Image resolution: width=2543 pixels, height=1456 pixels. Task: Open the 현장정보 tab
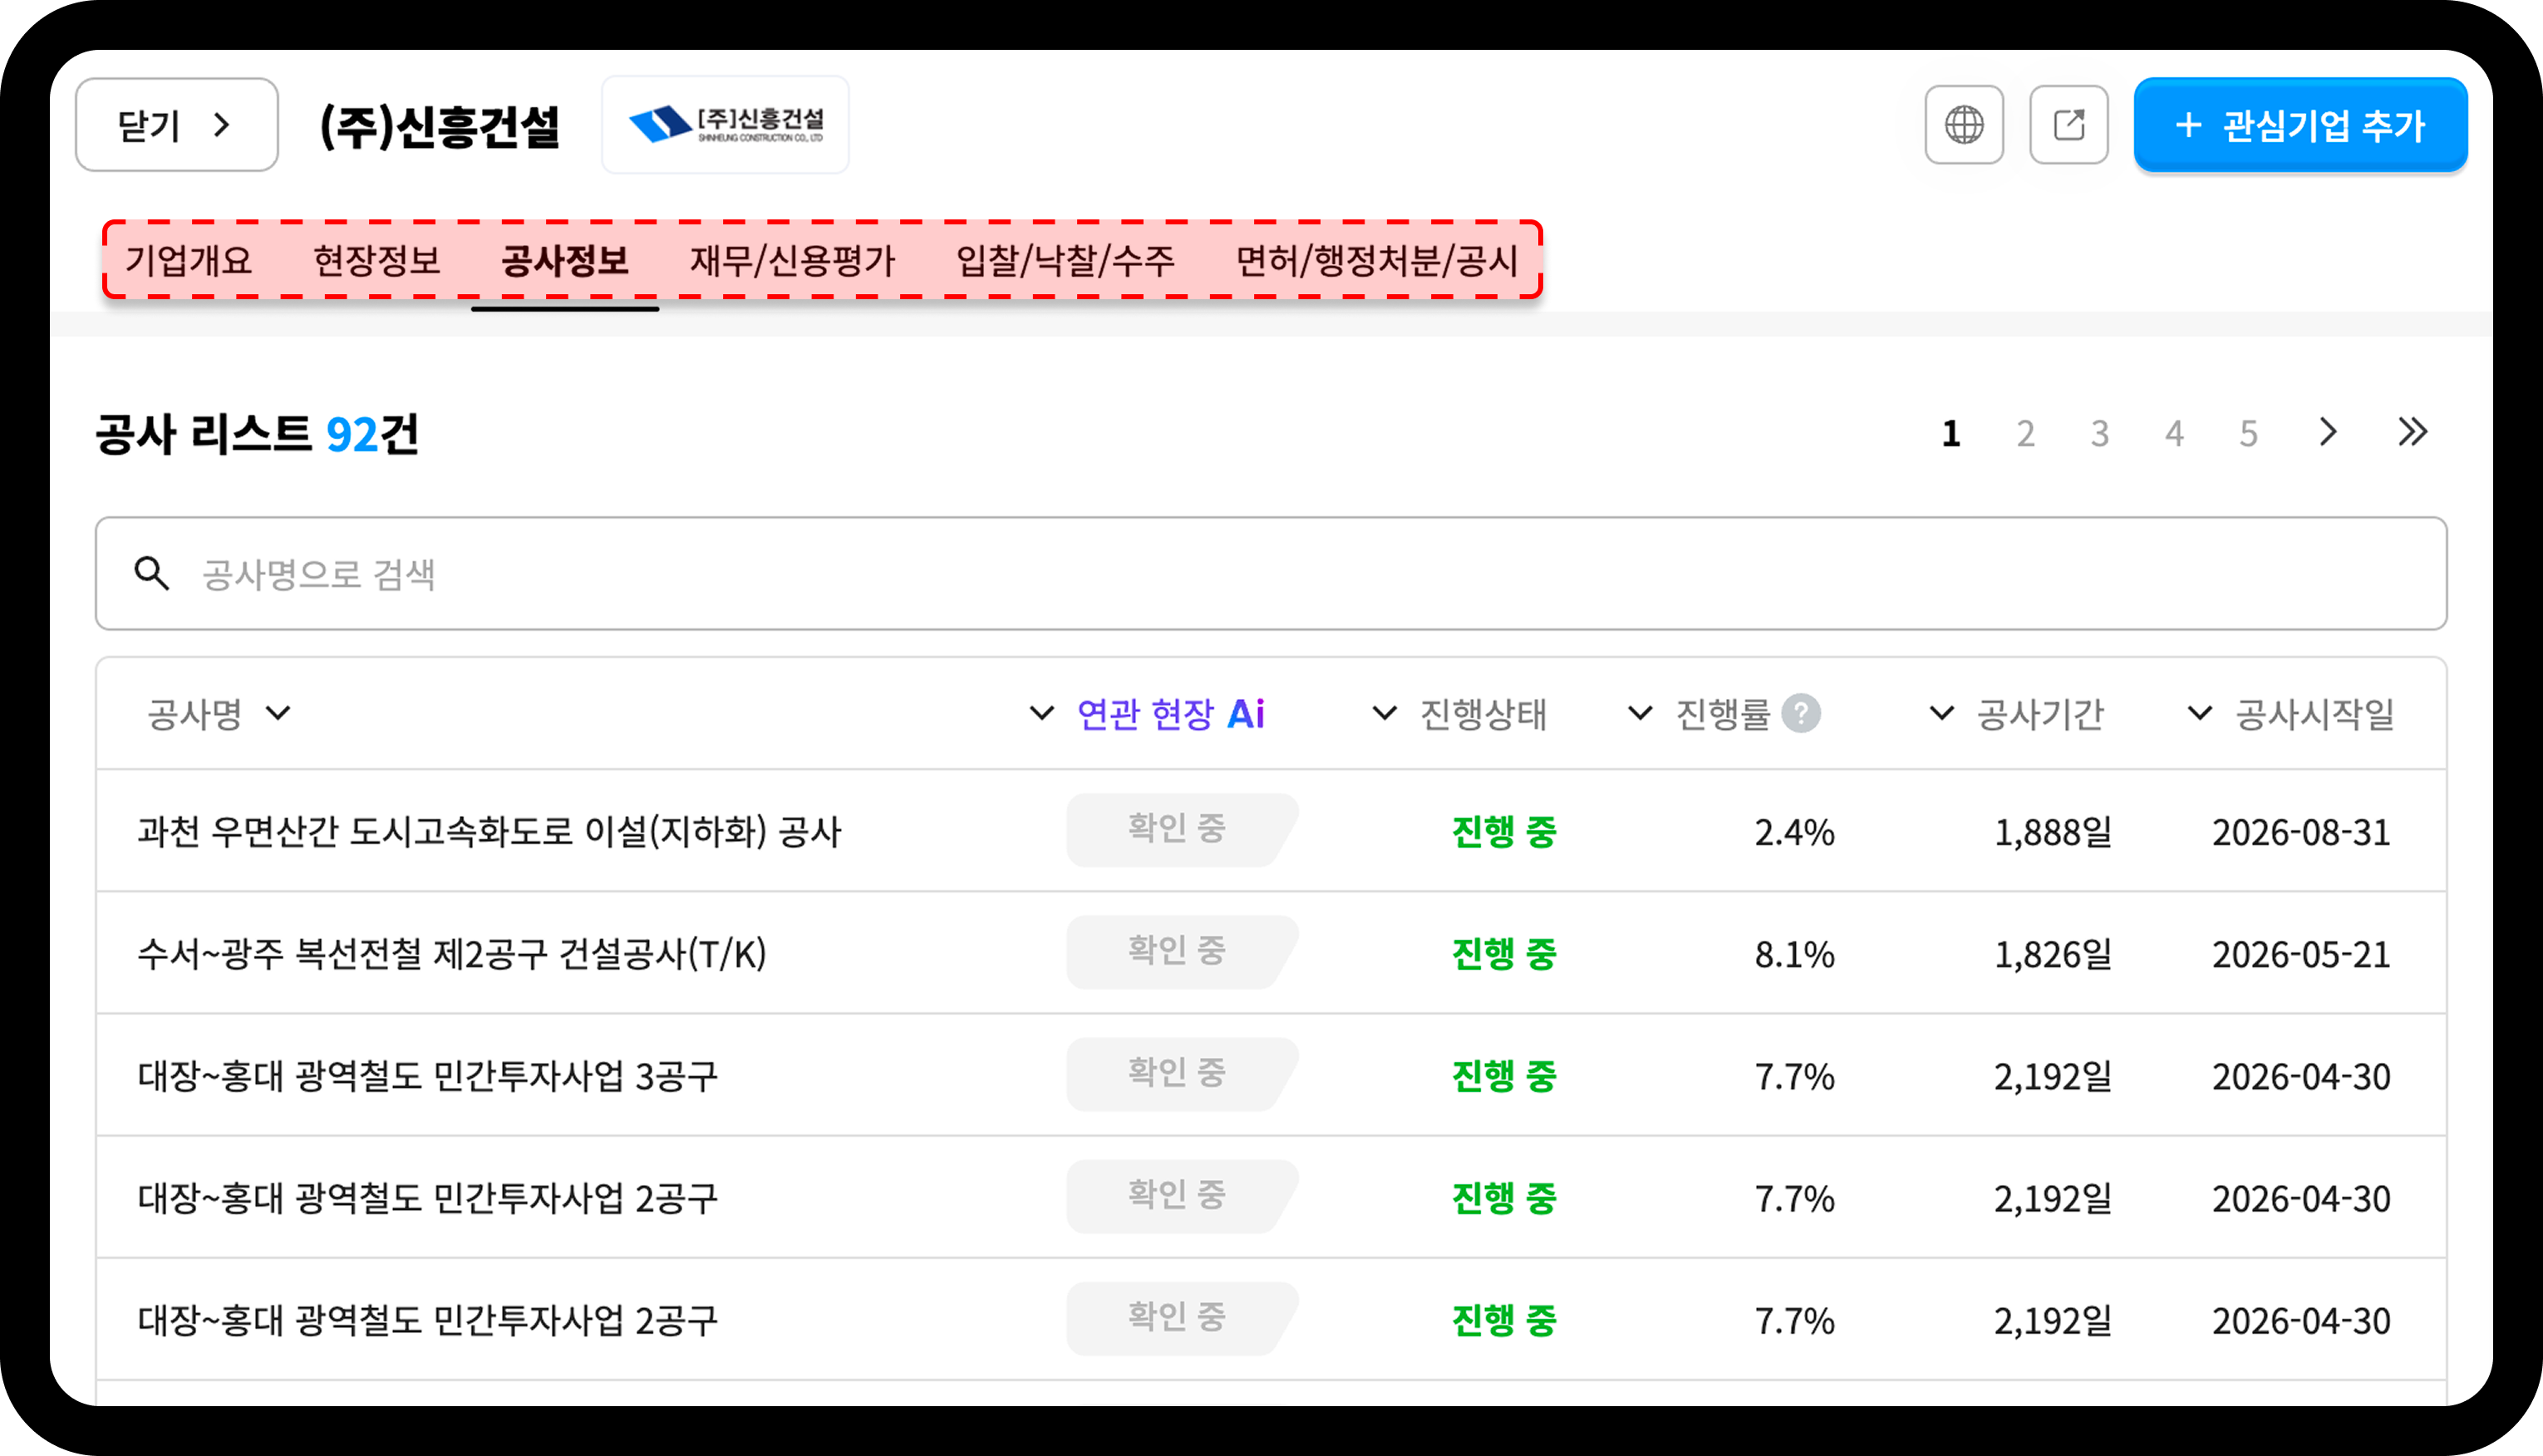[x=377, y=261]
